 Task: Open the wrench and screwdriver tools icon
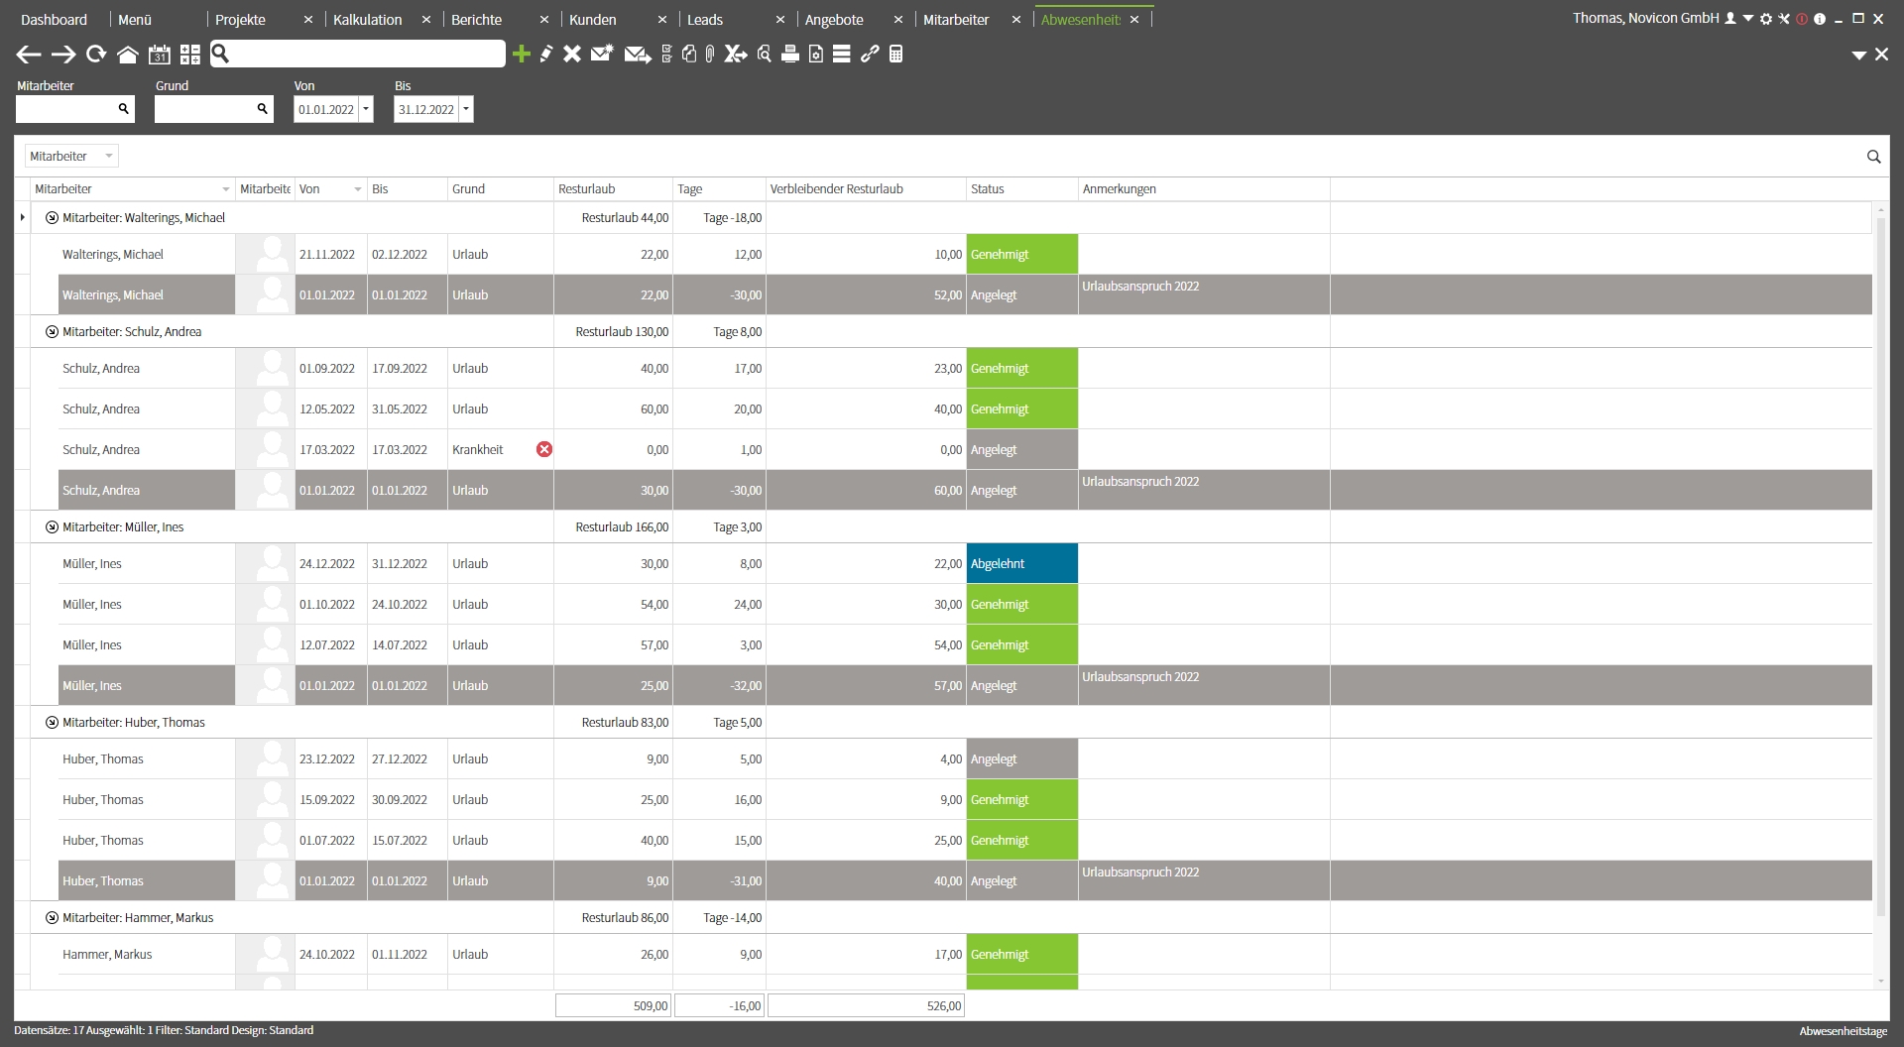[1784, 19]
